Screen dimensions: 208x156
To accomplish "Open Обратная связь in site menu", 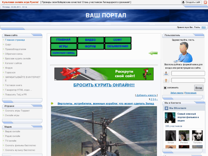I will pyautogui.click(x=14, y=54).
